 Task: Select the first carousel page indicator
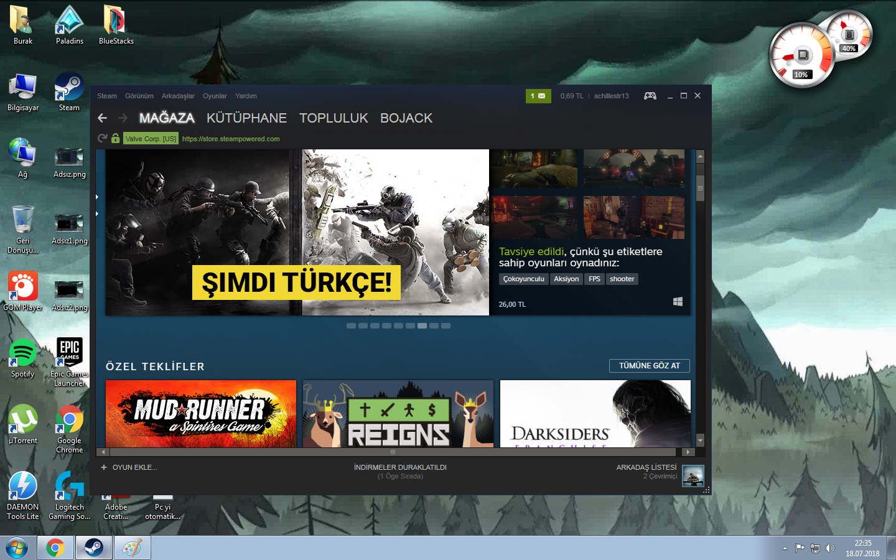(x=351, y=325)
